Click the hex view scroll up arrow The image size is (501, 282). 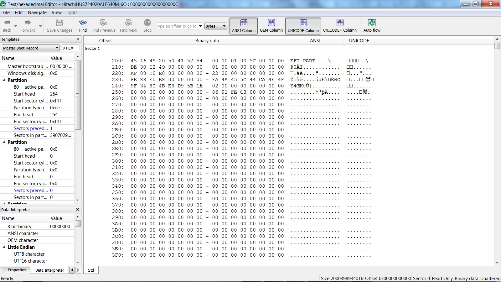(x=497, y=39)
